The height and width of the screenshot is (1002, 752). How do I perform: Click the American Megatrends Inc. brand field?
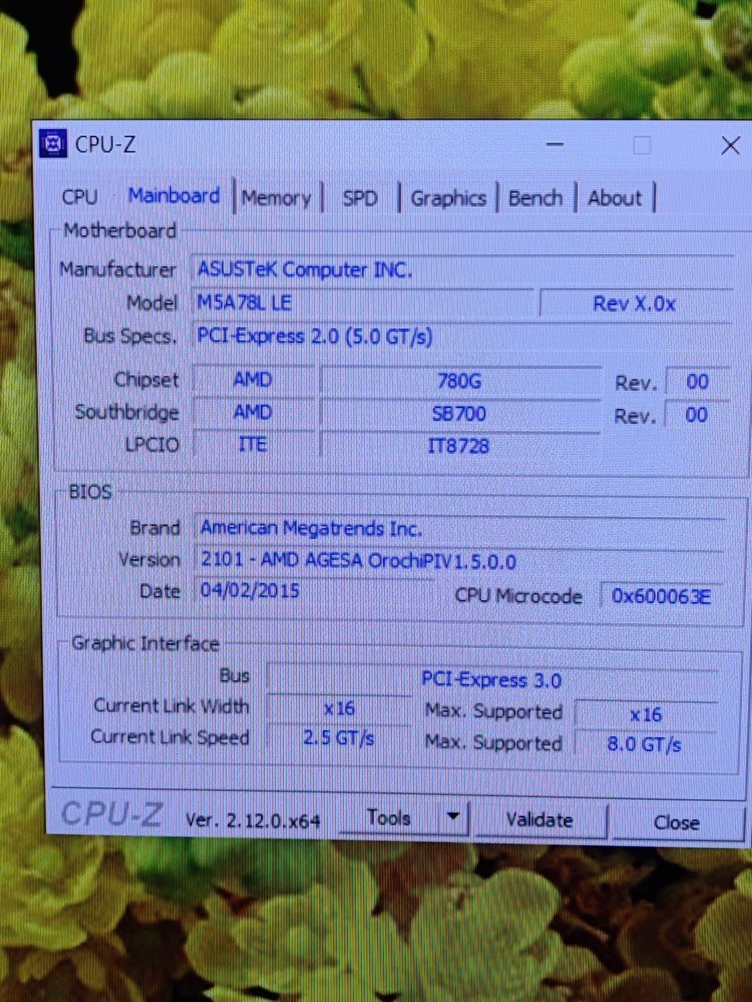pos(461,528)
